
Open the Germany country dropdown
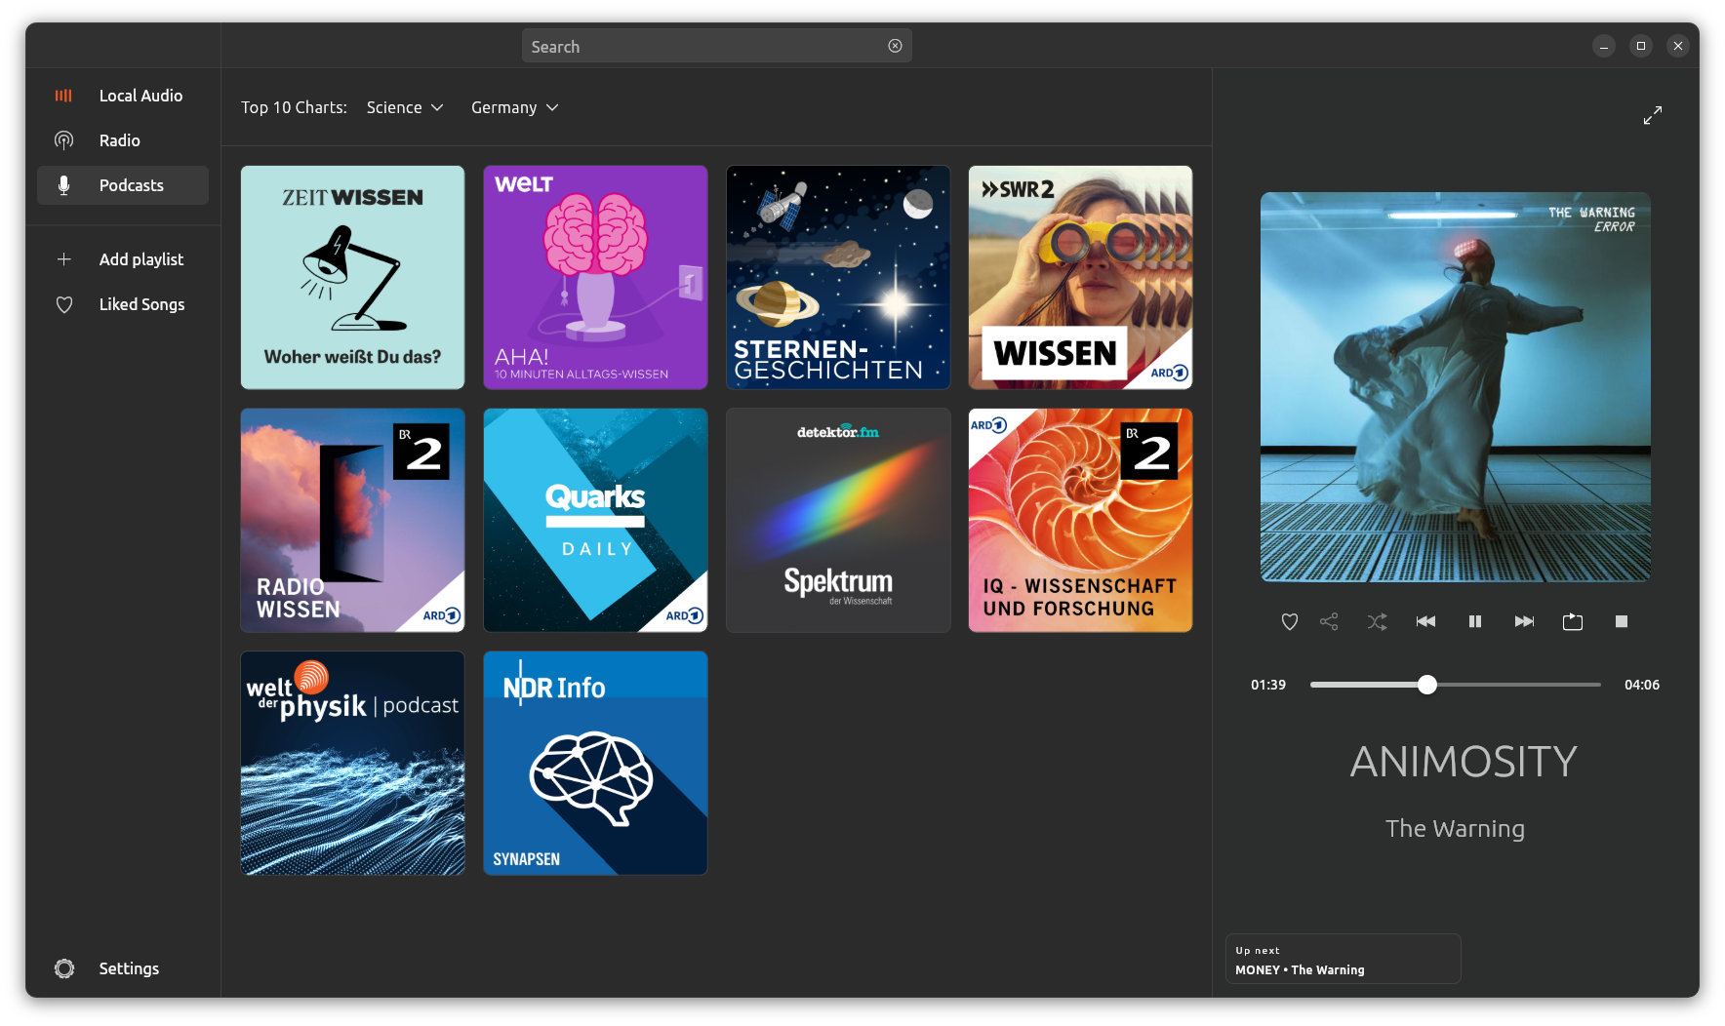coord(515,107)
